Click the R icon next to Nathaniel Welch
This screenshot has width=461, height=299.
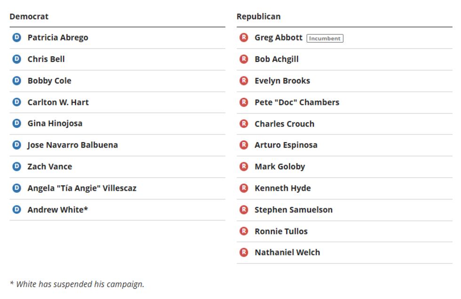click(244, 252)
